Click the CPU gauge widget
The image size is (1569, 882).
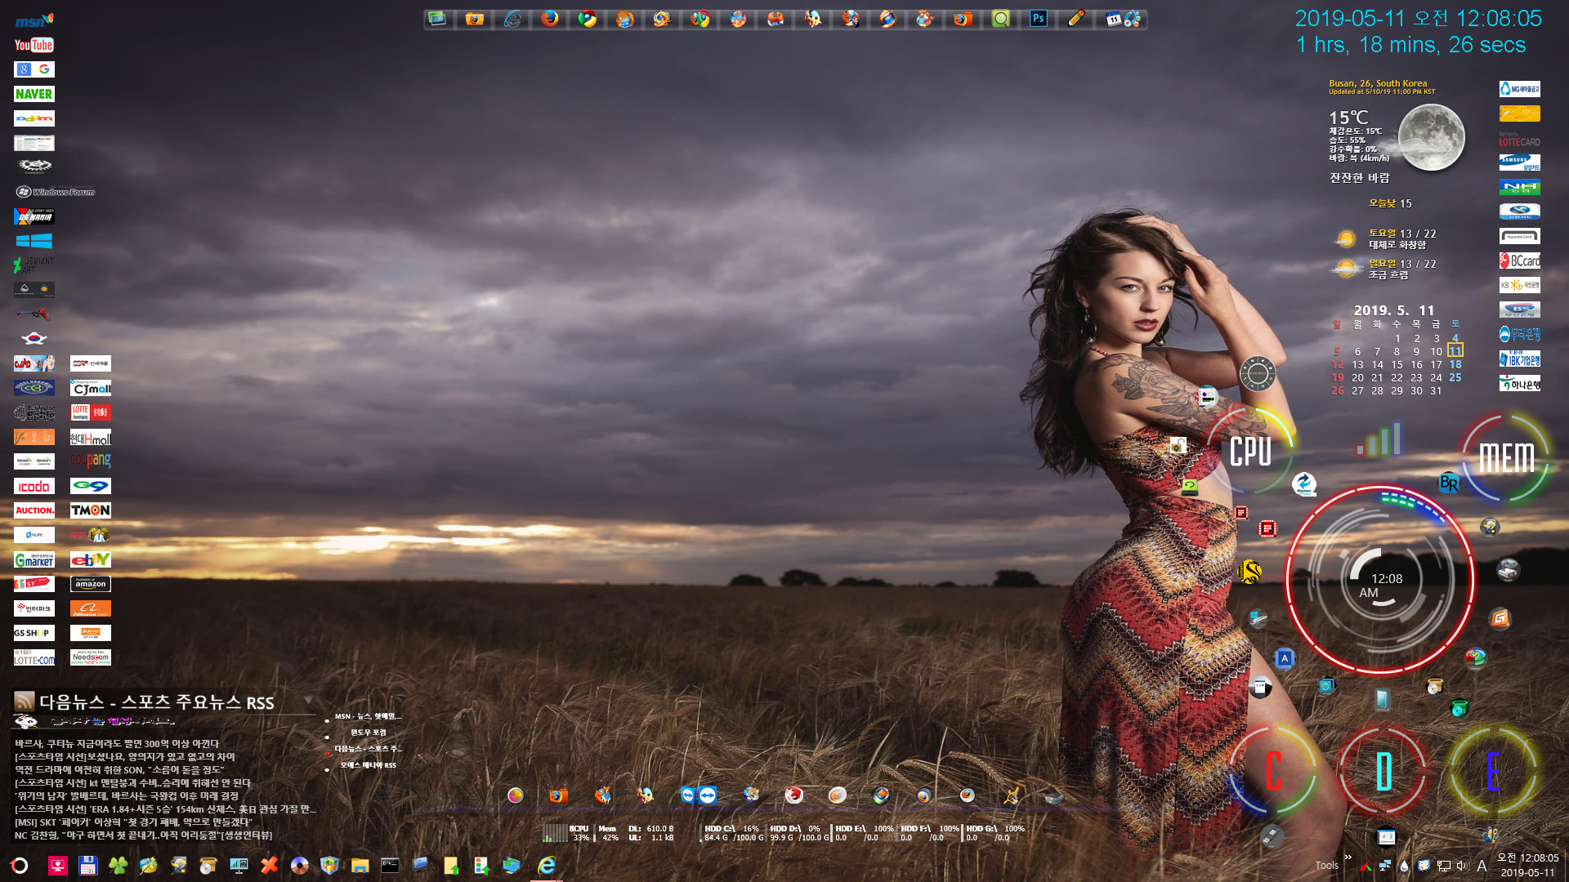1250,451
